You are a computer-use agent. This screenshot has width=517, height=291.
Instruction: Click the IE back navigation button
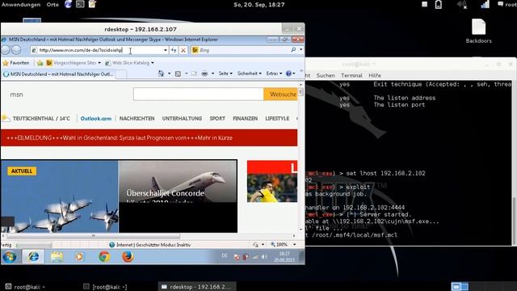click(x=6, y=50)
